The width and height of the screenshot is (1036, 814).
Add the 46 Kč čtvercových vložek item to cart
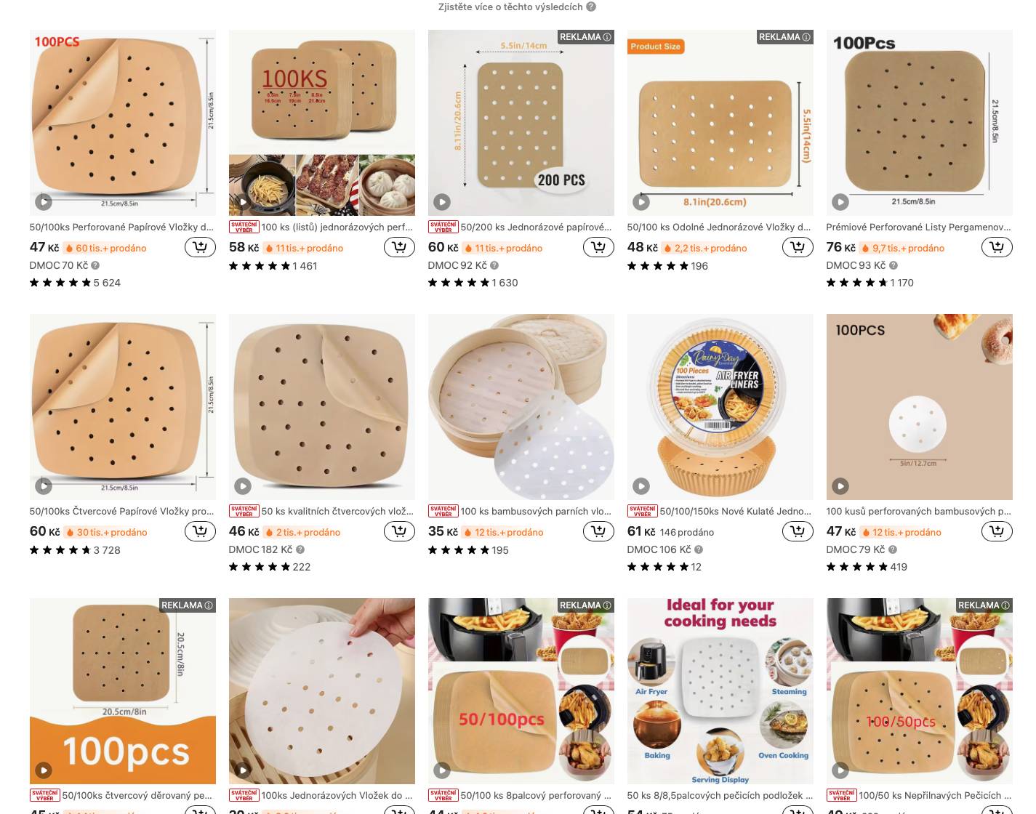pyautogui.click(x=399, y=532)
